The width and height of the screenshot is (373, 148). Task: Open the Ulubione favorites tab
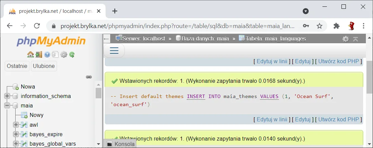44,66
